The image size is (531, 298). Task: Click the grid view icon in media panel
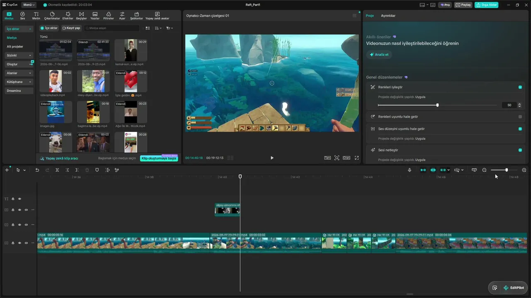tap(148, 28)
